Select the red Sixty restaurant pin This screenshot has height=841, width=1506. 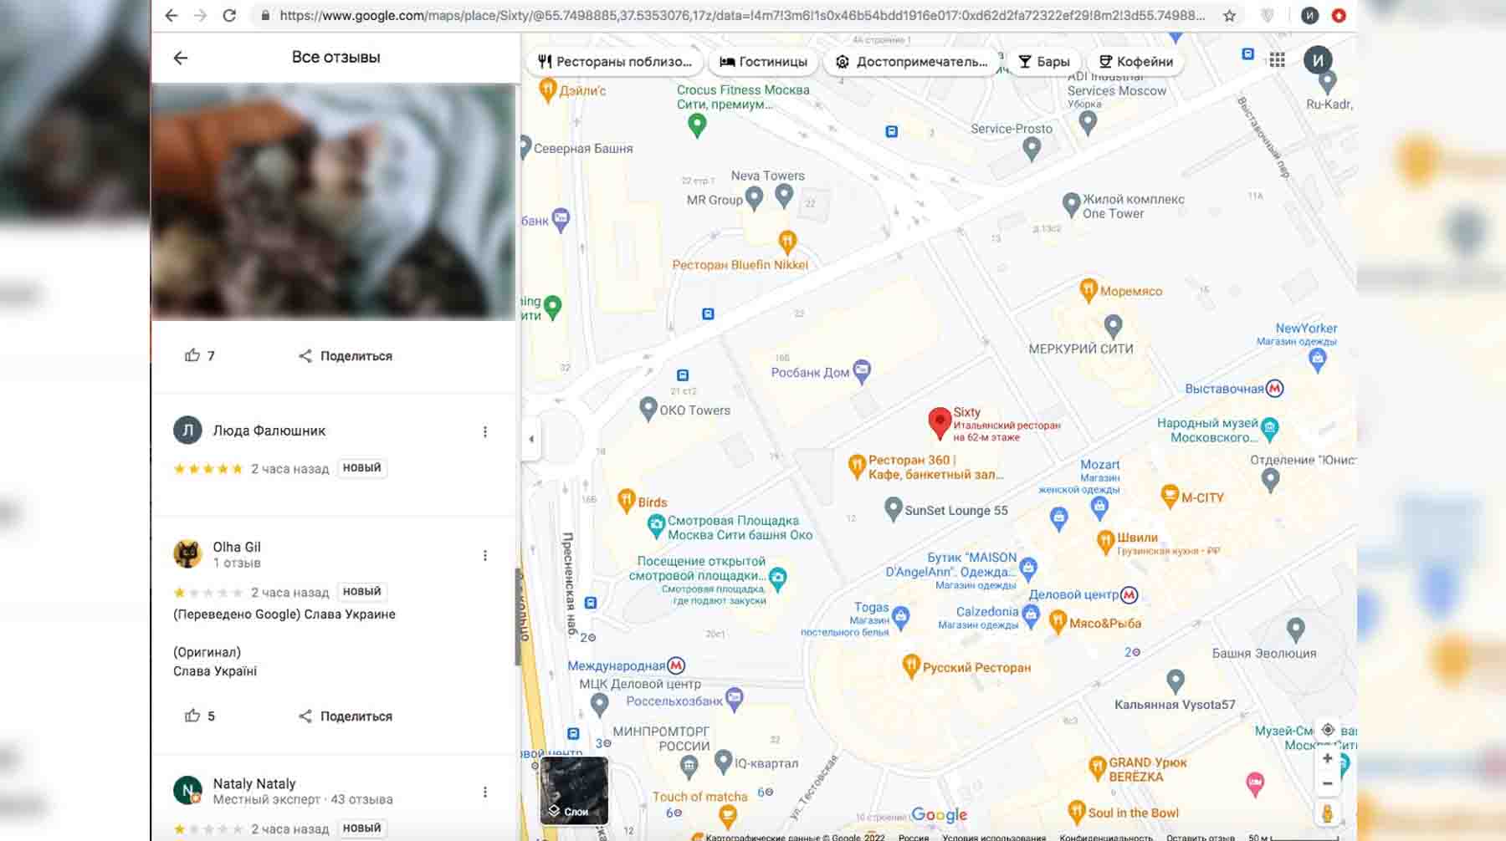(x=940, y=423)
